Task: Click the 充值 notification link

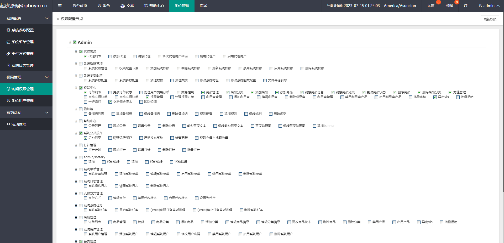Action: pyautogui.click(x=430, y=6)
